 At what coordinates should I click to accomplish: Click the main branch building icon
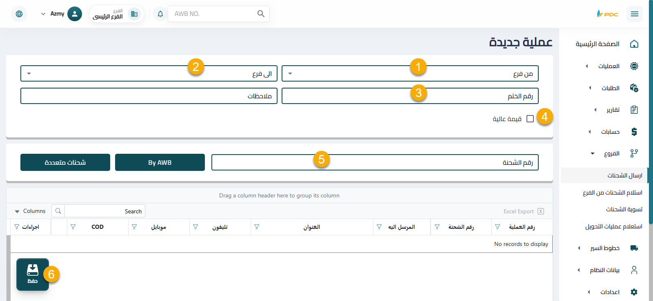134,14
